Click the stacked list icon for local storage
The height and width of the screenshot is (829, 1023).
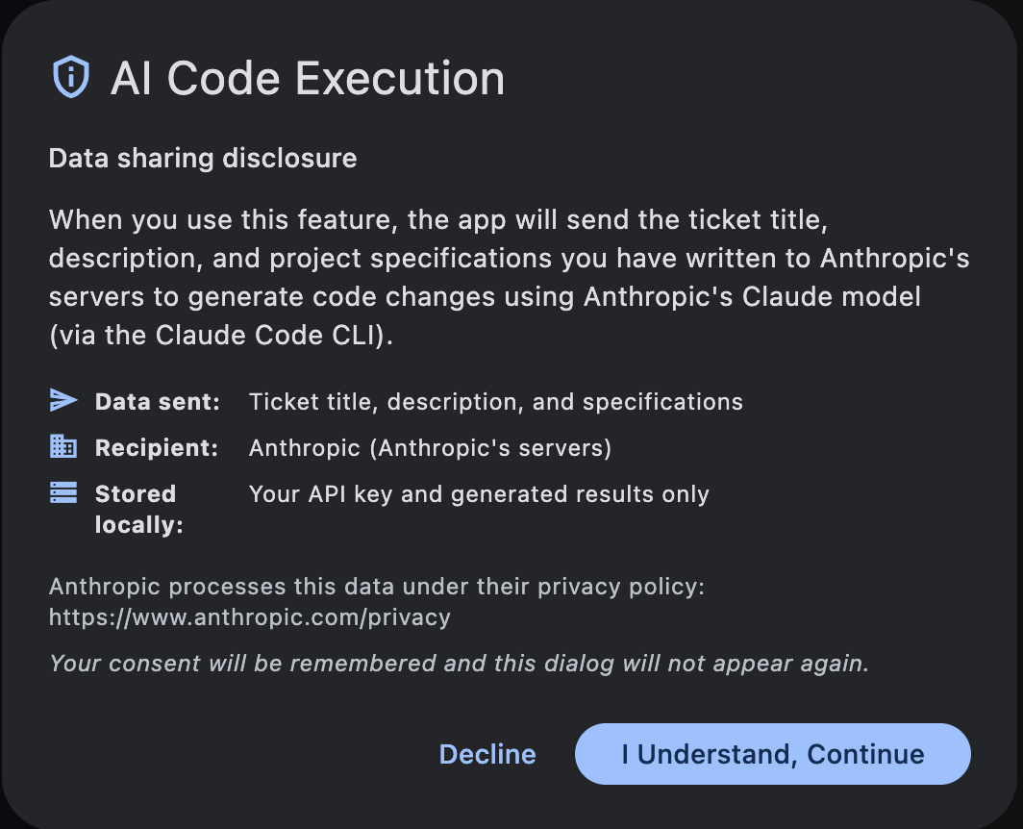pos(62,491)
